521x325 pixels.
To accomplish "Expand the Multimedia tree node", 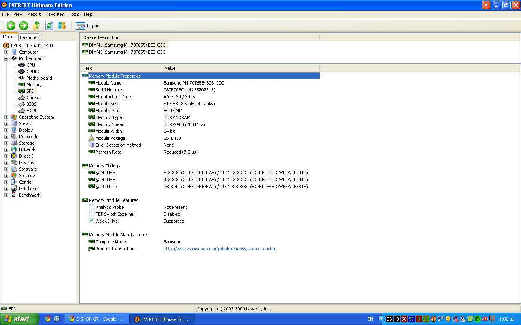I will (x=6, y=136).
